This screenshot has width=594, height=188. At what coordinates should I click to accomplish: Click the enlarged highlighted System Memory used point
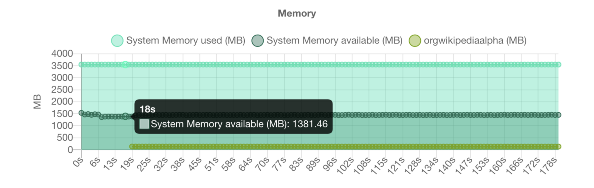click(x=125, y=64)
